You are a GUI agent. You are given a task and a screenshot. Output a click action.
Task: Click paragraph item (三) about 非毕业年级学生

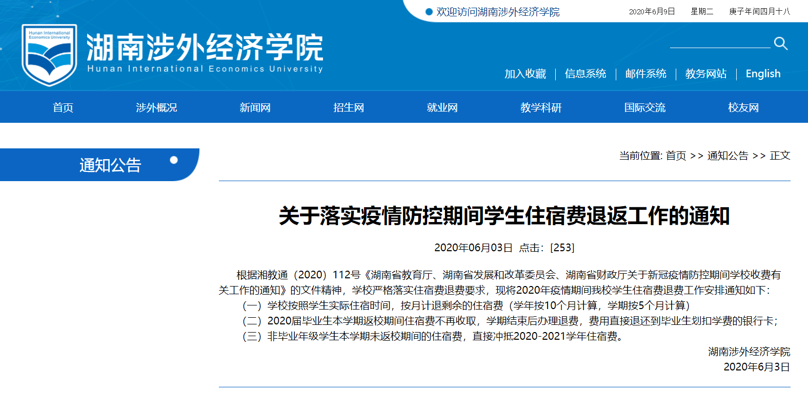click(433, 336)
